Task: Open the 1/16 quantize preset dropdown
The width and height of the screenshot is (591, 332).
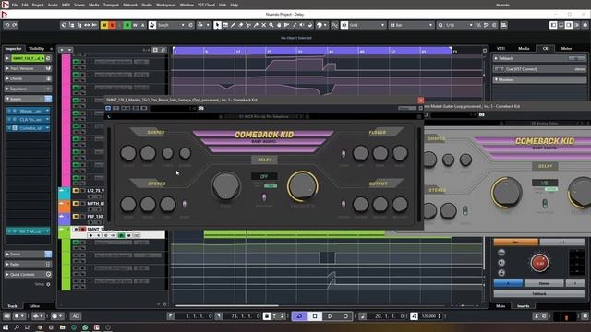Action: point(459,25)
